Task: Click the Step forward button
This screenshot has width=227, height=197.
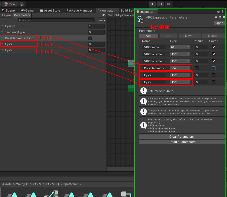Action: [169, 4]
